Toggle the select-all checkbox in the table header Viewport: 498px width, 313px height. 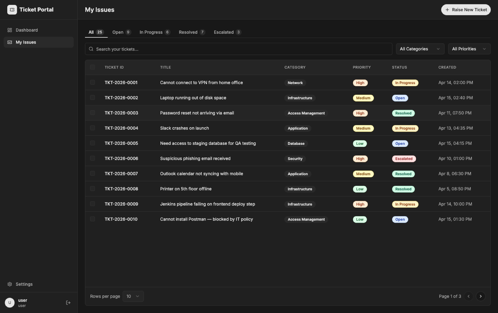coord(92,67)
